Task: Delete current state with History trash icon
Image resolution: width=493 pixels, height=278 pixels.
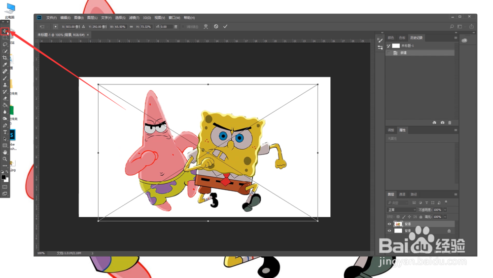Action: tap(450, 123)
